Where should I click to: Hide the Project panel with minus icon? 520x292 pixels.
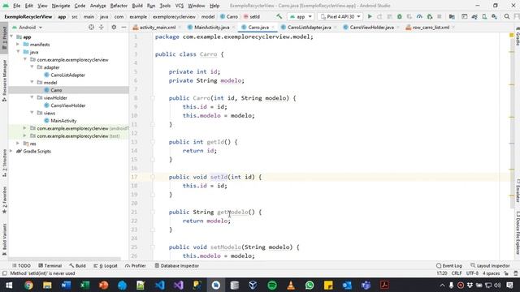click(x=123, y=27)
